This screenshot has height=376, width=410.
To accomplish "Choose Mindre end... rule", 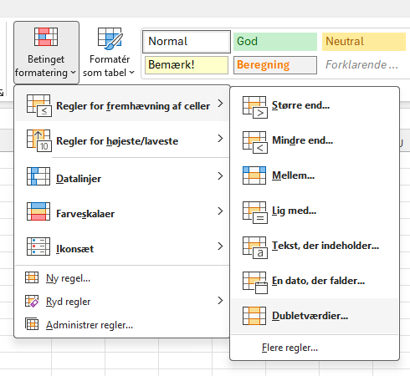I will (x=315, y=140).
